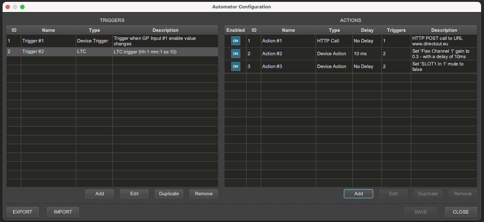Image resolution: width=484 pixels, height=222 pixels.
Task: Remove the selected trigger
Action: coord(204,194)
